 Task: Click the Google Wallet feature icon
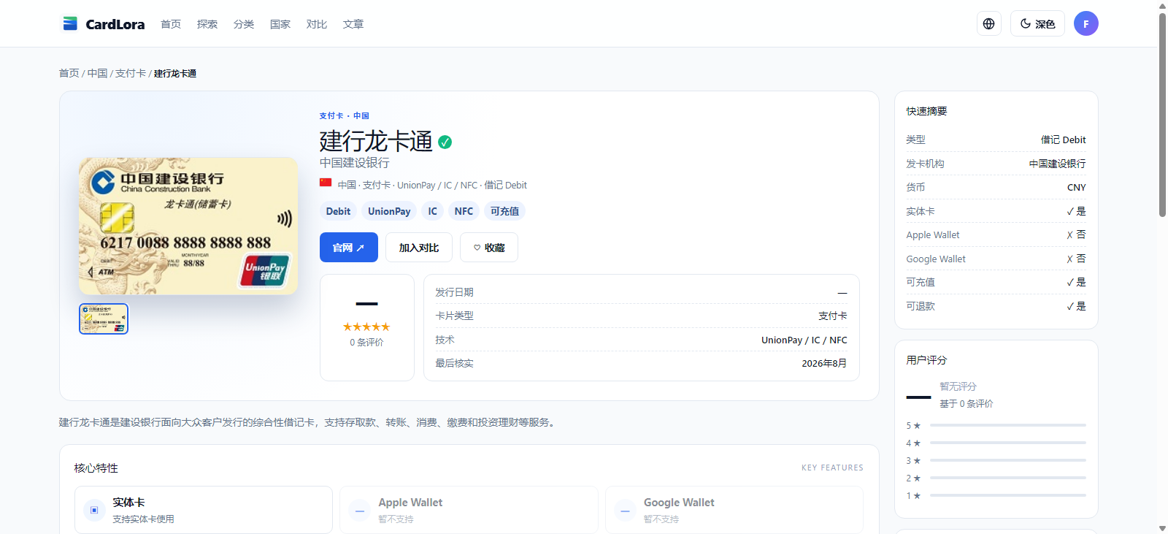(625, 510)
